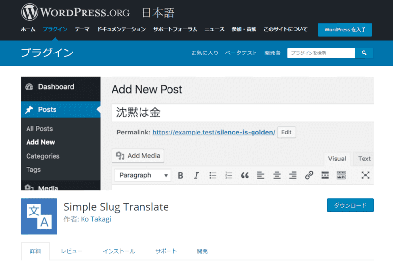The height and width of the screenshot is (267, 393).
Task: Open the 参加・貢献 nav item
Action: point(244,29)
